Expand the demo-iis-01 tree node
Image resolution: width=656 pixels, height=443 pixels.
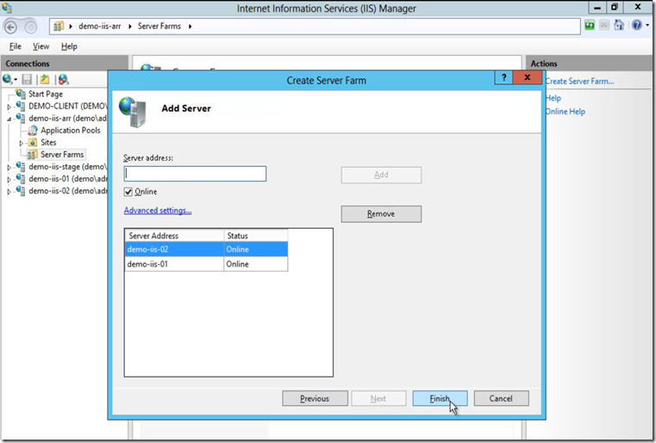coord(9,180)
